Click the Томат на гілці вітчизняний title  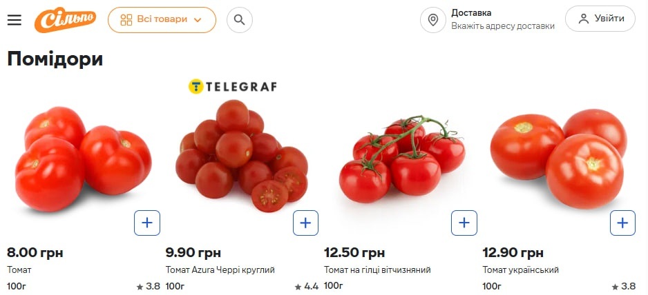click(377, 269)
